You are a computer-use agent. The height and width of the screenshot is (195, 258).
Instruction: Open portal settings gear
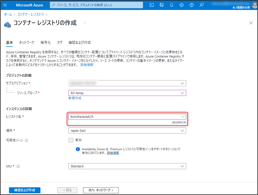point(181,5)
